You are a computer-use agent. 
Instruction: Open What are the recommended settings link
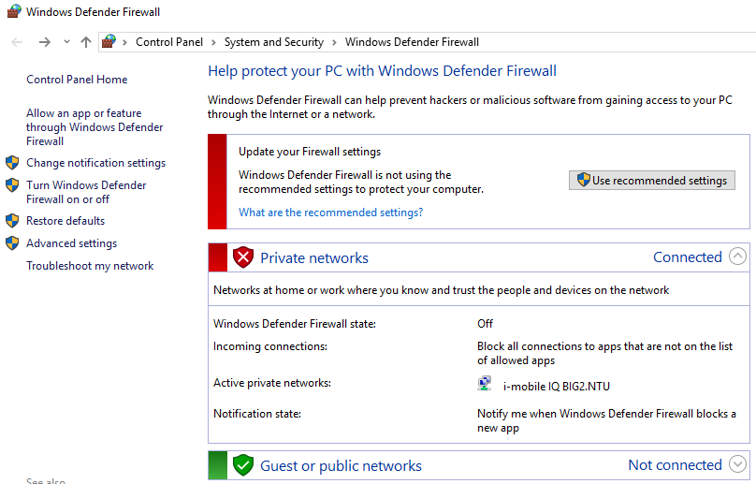point(330,213)
